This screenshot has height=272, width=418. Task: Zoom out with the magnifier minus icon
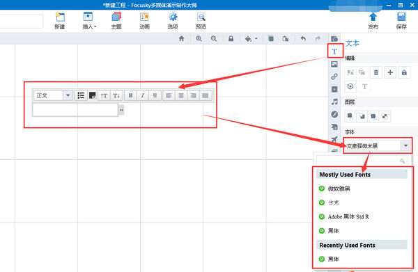[214, 38]
